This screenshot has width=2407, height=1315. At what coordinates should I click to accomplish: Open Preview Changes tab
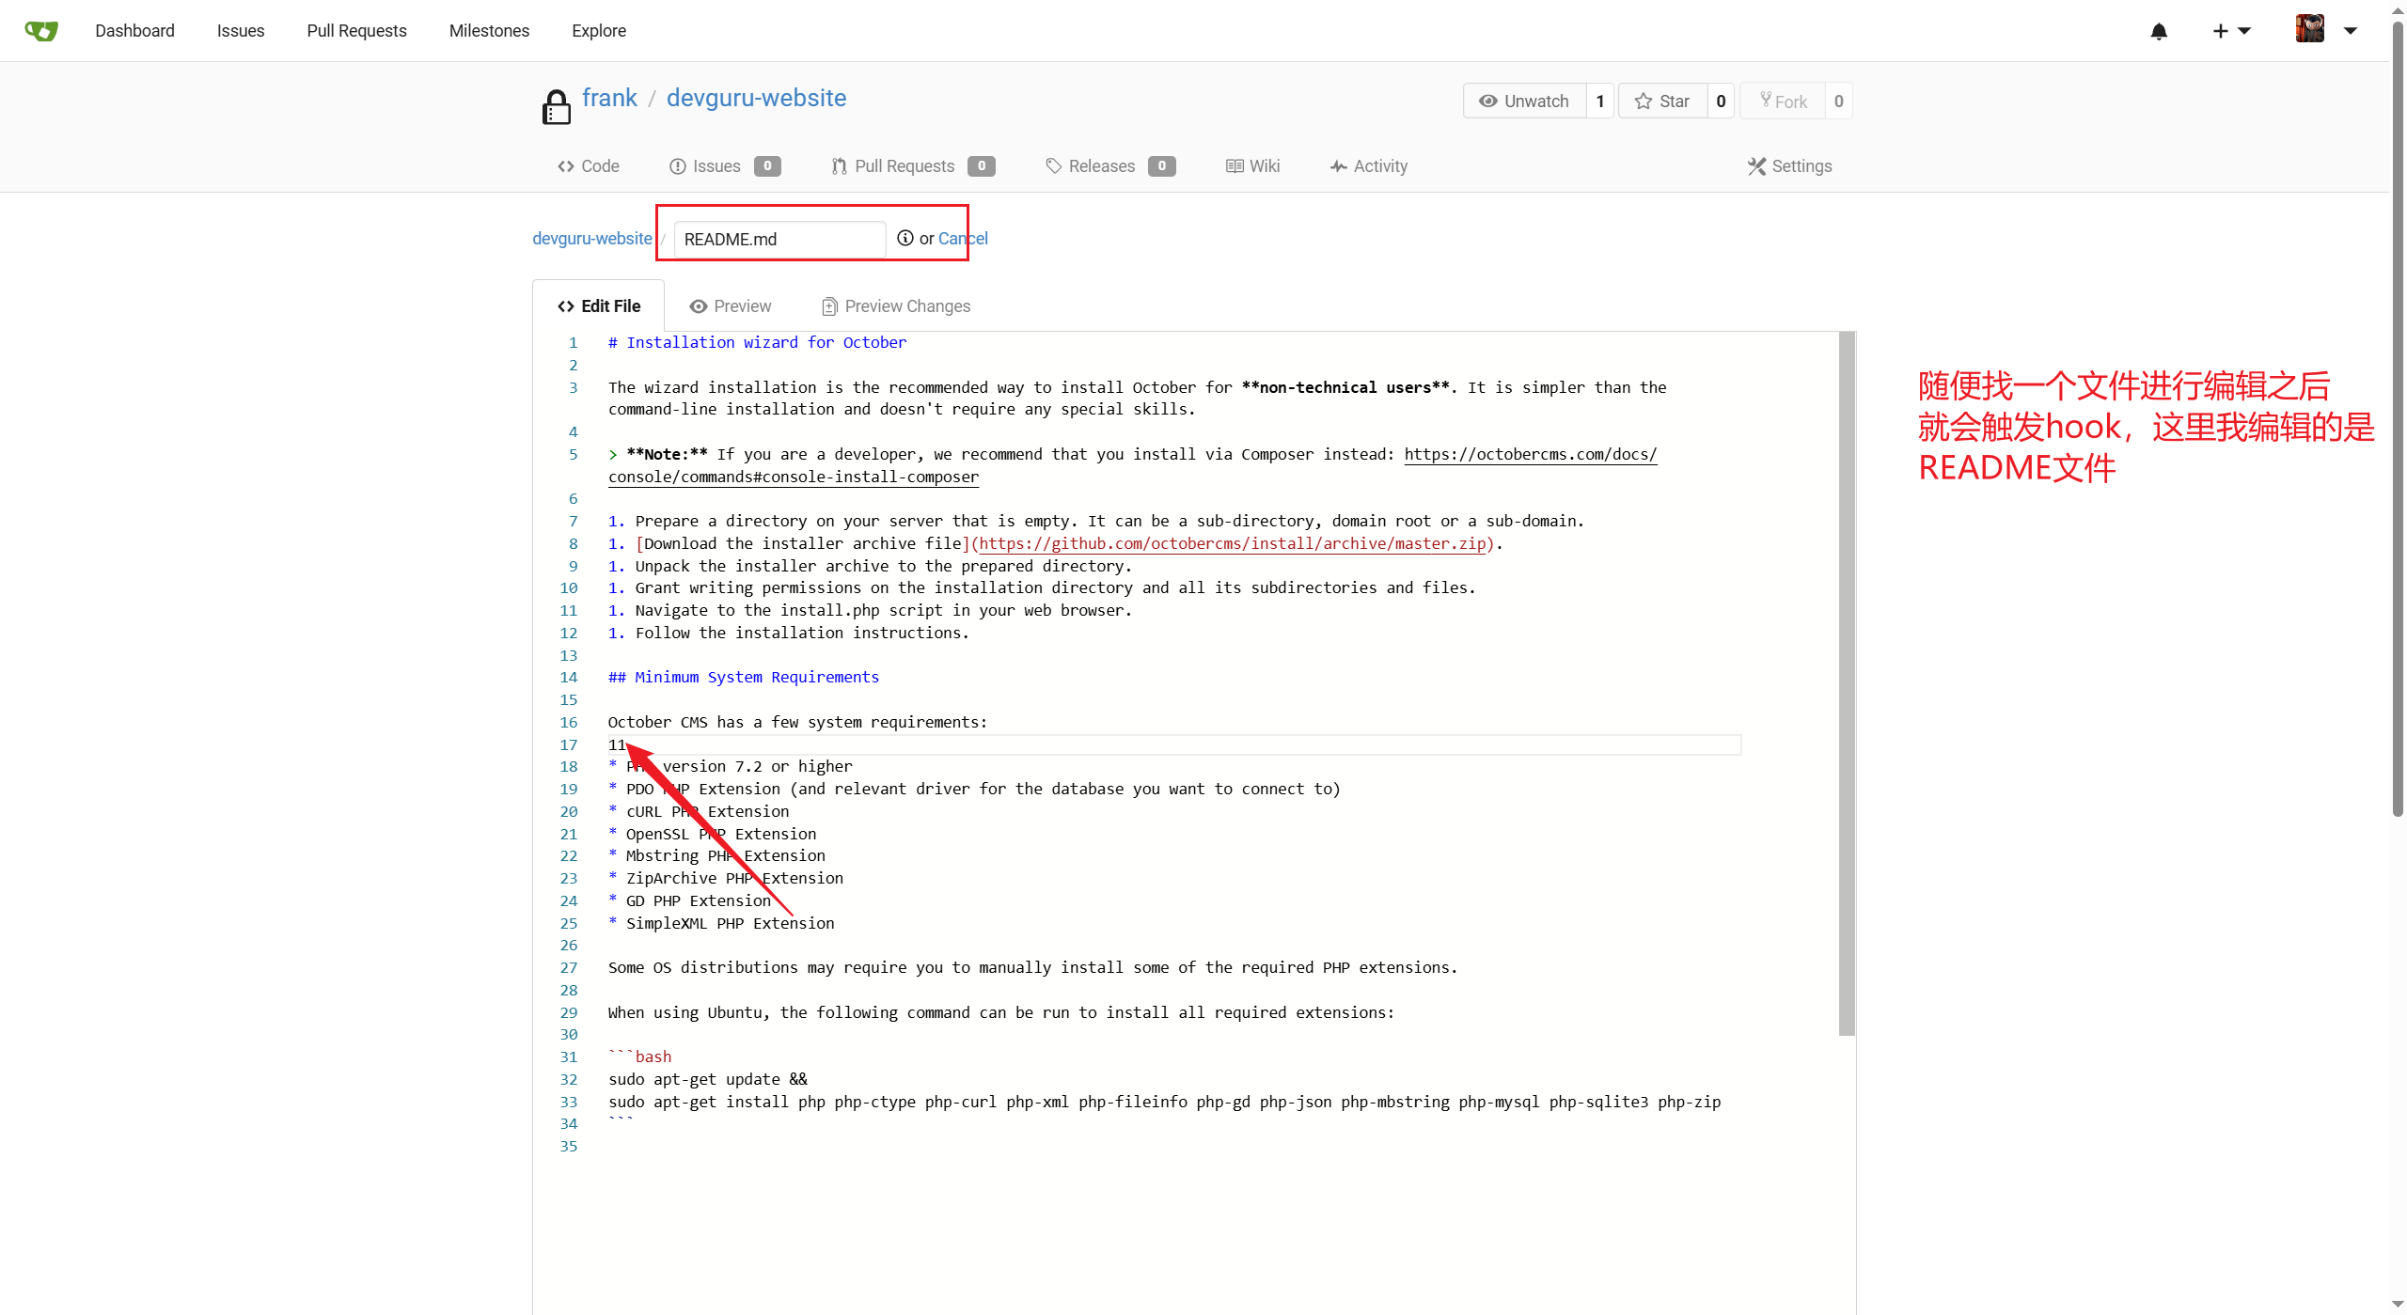pos(895,306)
